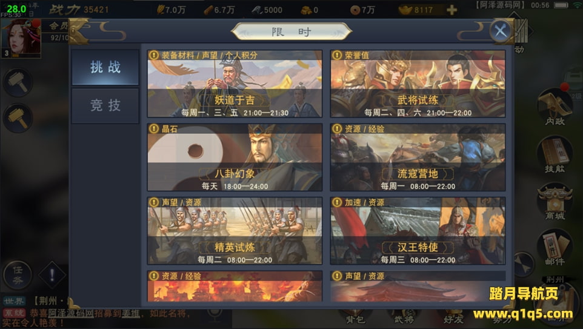This screenshot has width=583, height=329.
Task: Tap the upper hammer build icon
Action: [x=18, y=82]
